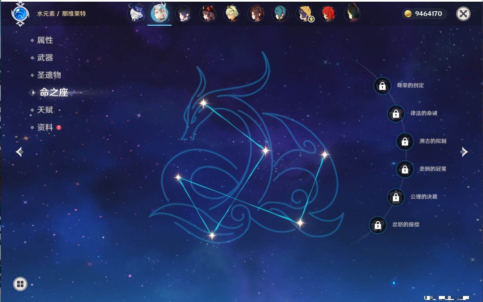
Task: Open the four-square grid menu button
Action: pyautogui.click(x=20, y=284)
